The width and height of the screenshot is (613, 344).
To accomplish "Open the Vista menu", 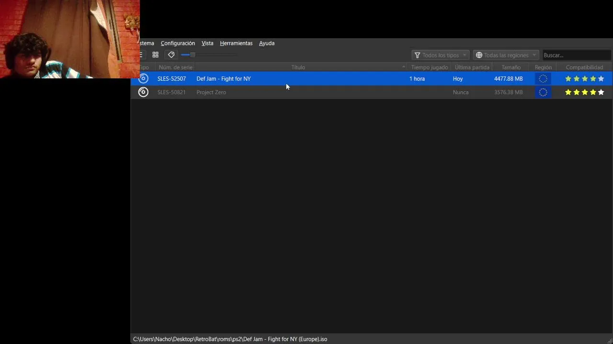I will click(x=207, y=43).
